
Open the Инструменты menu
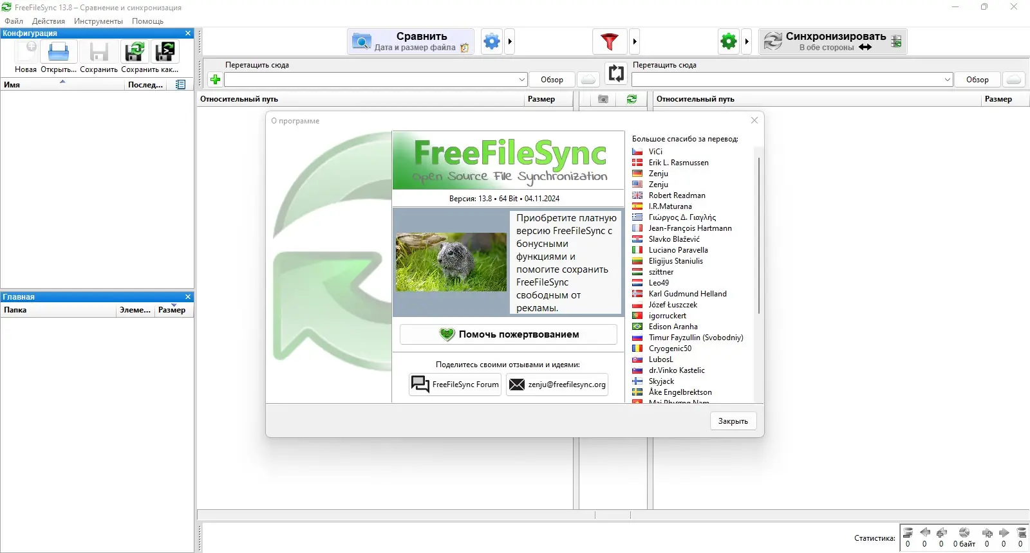point(98,21)
